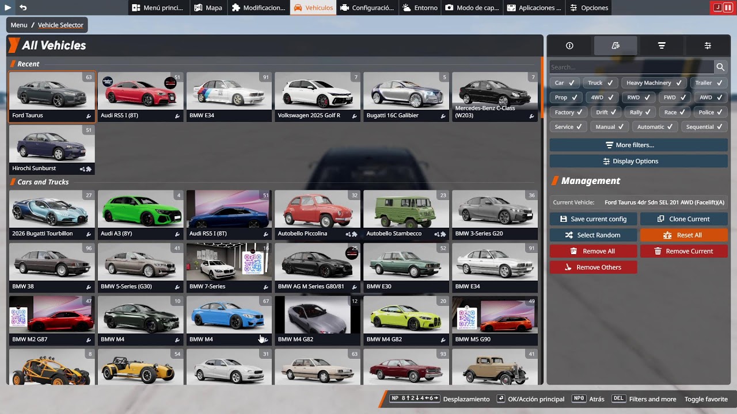The image size is (737, 414).
Task: Toggle the Trailer filter checkbox
Action: tap(709, 83)
